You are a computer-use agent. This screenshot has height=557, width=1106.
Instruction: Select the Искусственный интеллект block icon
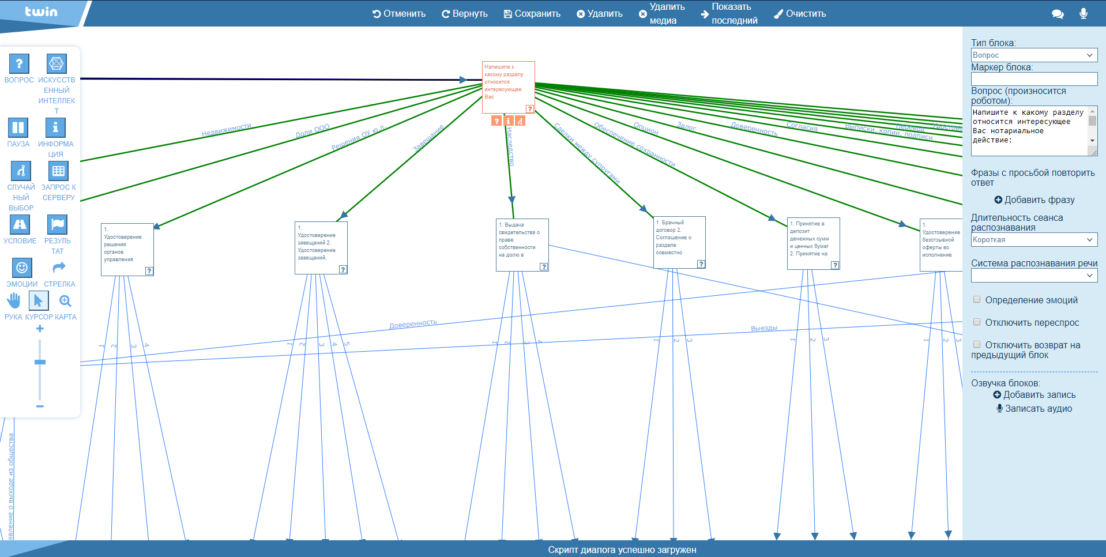click(56, 63)
